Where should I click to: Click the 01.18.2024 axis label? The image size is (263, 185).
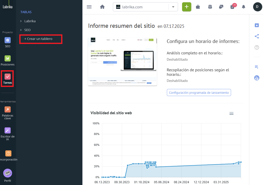tap(142, 182)
